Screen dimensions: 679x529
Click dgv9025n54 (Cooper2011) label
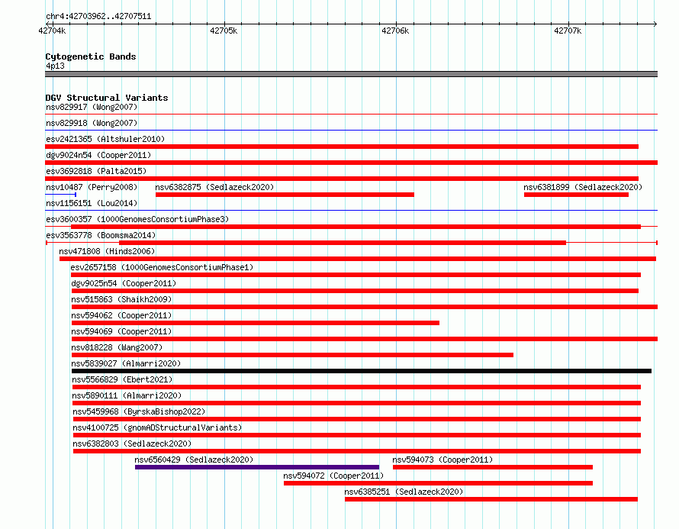click(x=124, y=283)
